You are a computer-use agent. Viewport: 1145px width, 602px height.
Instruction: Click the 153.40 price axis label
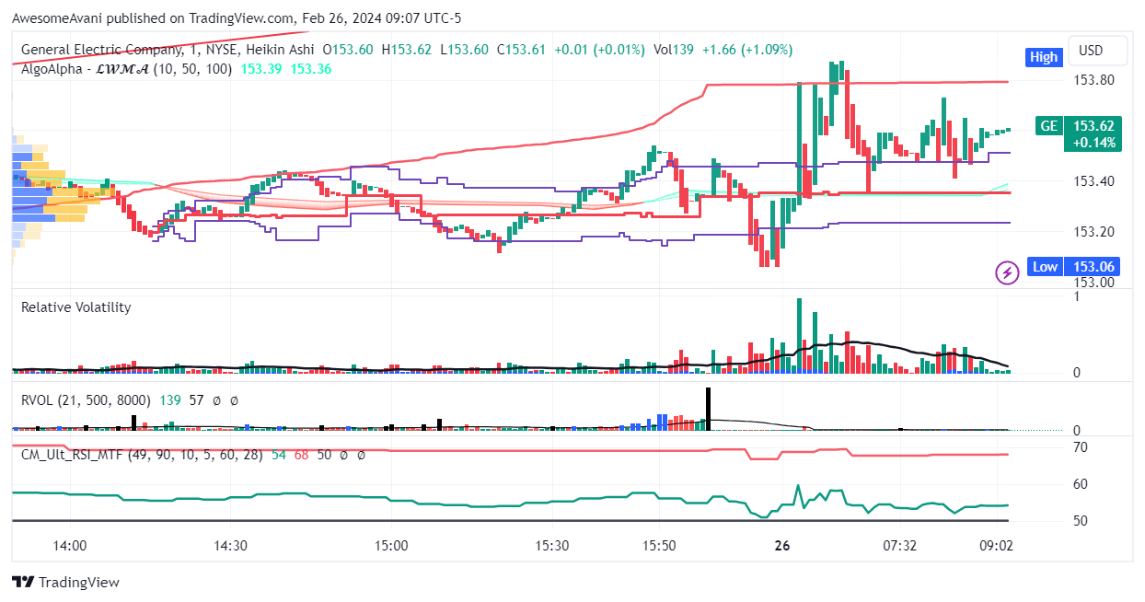pos(1093,181)
